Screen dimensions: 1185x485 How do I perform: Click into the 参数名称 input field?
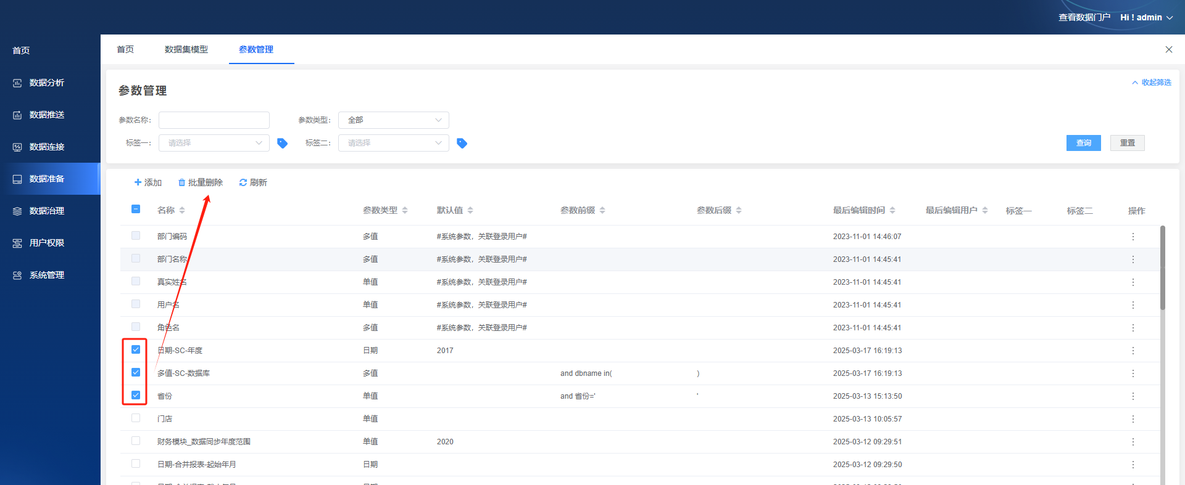click(x=214, y=120)
